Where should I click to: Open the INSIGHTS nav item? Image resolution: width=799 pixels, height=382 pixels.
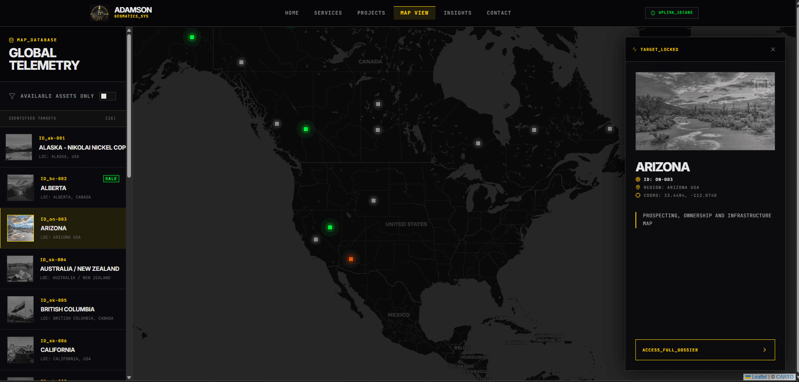458,13
